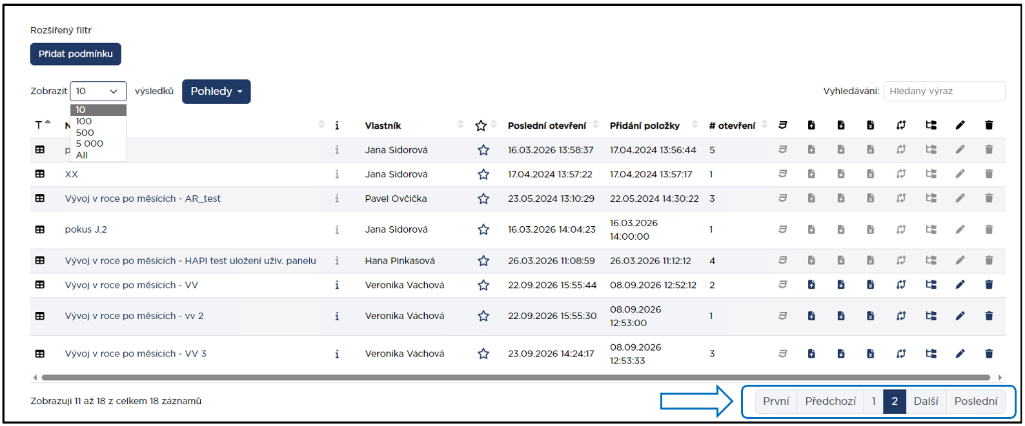
Task: Click the hierarchy icon in the VV 3 row
Action: [931, 354]
